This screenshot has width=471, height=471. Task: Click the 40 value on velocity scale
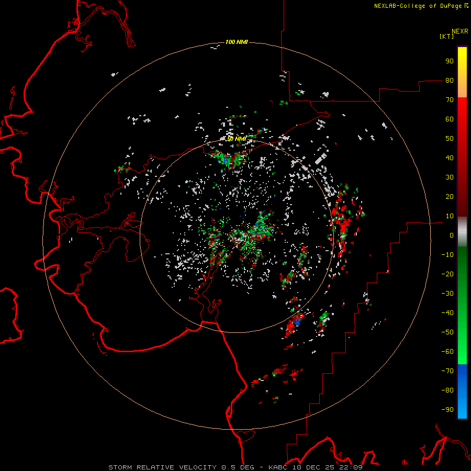point(450,158)
